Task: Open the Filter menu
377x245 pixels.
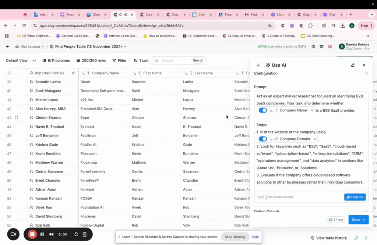Action: tap(119, 60)
